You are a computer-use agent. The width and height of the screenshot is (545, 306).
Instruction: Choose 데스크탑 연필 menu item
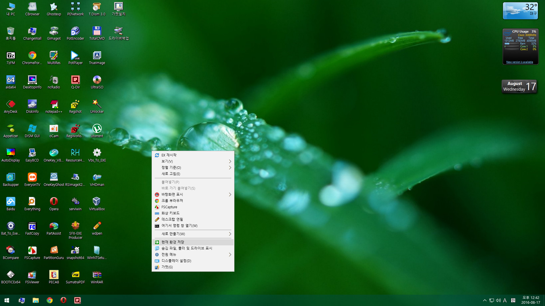point(193,219)
